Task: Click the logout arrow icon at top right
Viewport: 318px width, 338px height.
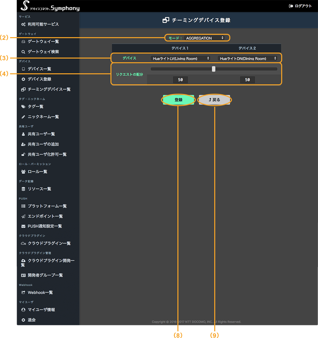Action: point(291,6)
